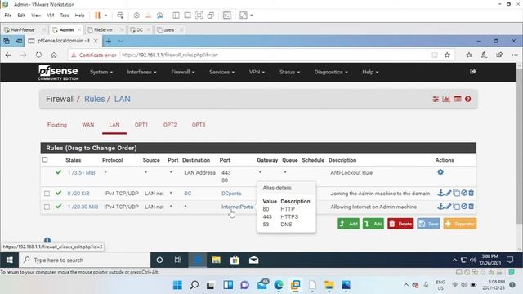523x294 pixels.
Task: Click the red Delete button
Action: (400, 224)
